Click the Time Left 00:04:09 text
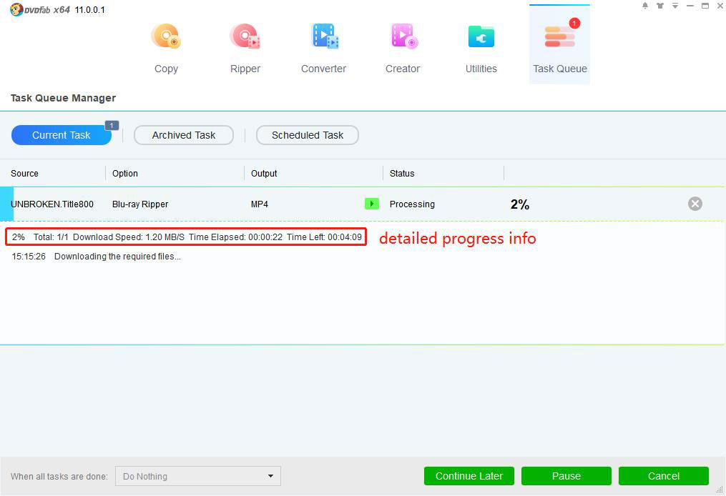The height and width of the screenshot is (496, 726). coord(324,237)
